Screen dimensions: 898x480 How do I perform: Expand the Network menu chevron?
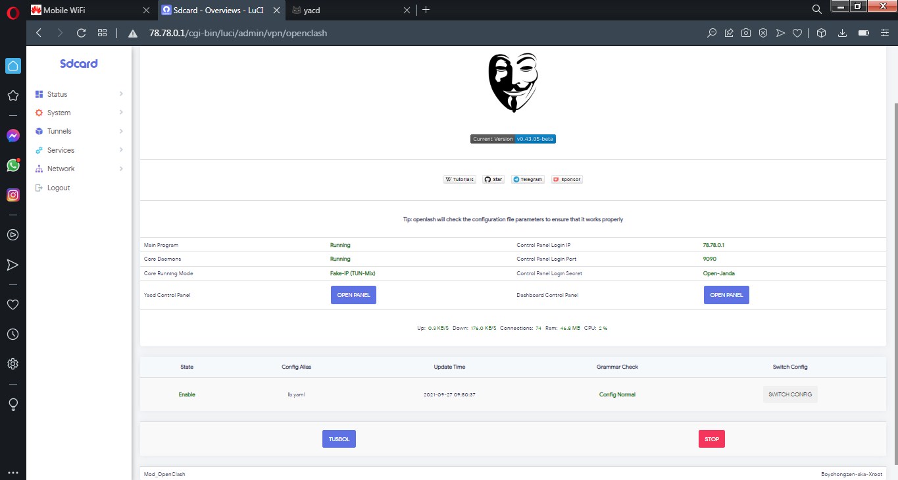click(x=121, y=169)
